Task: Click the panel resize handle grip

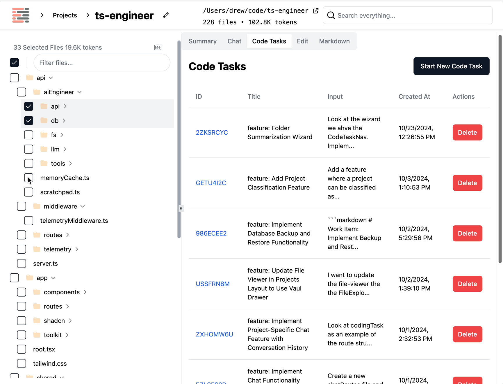Action: pos(181,208)
